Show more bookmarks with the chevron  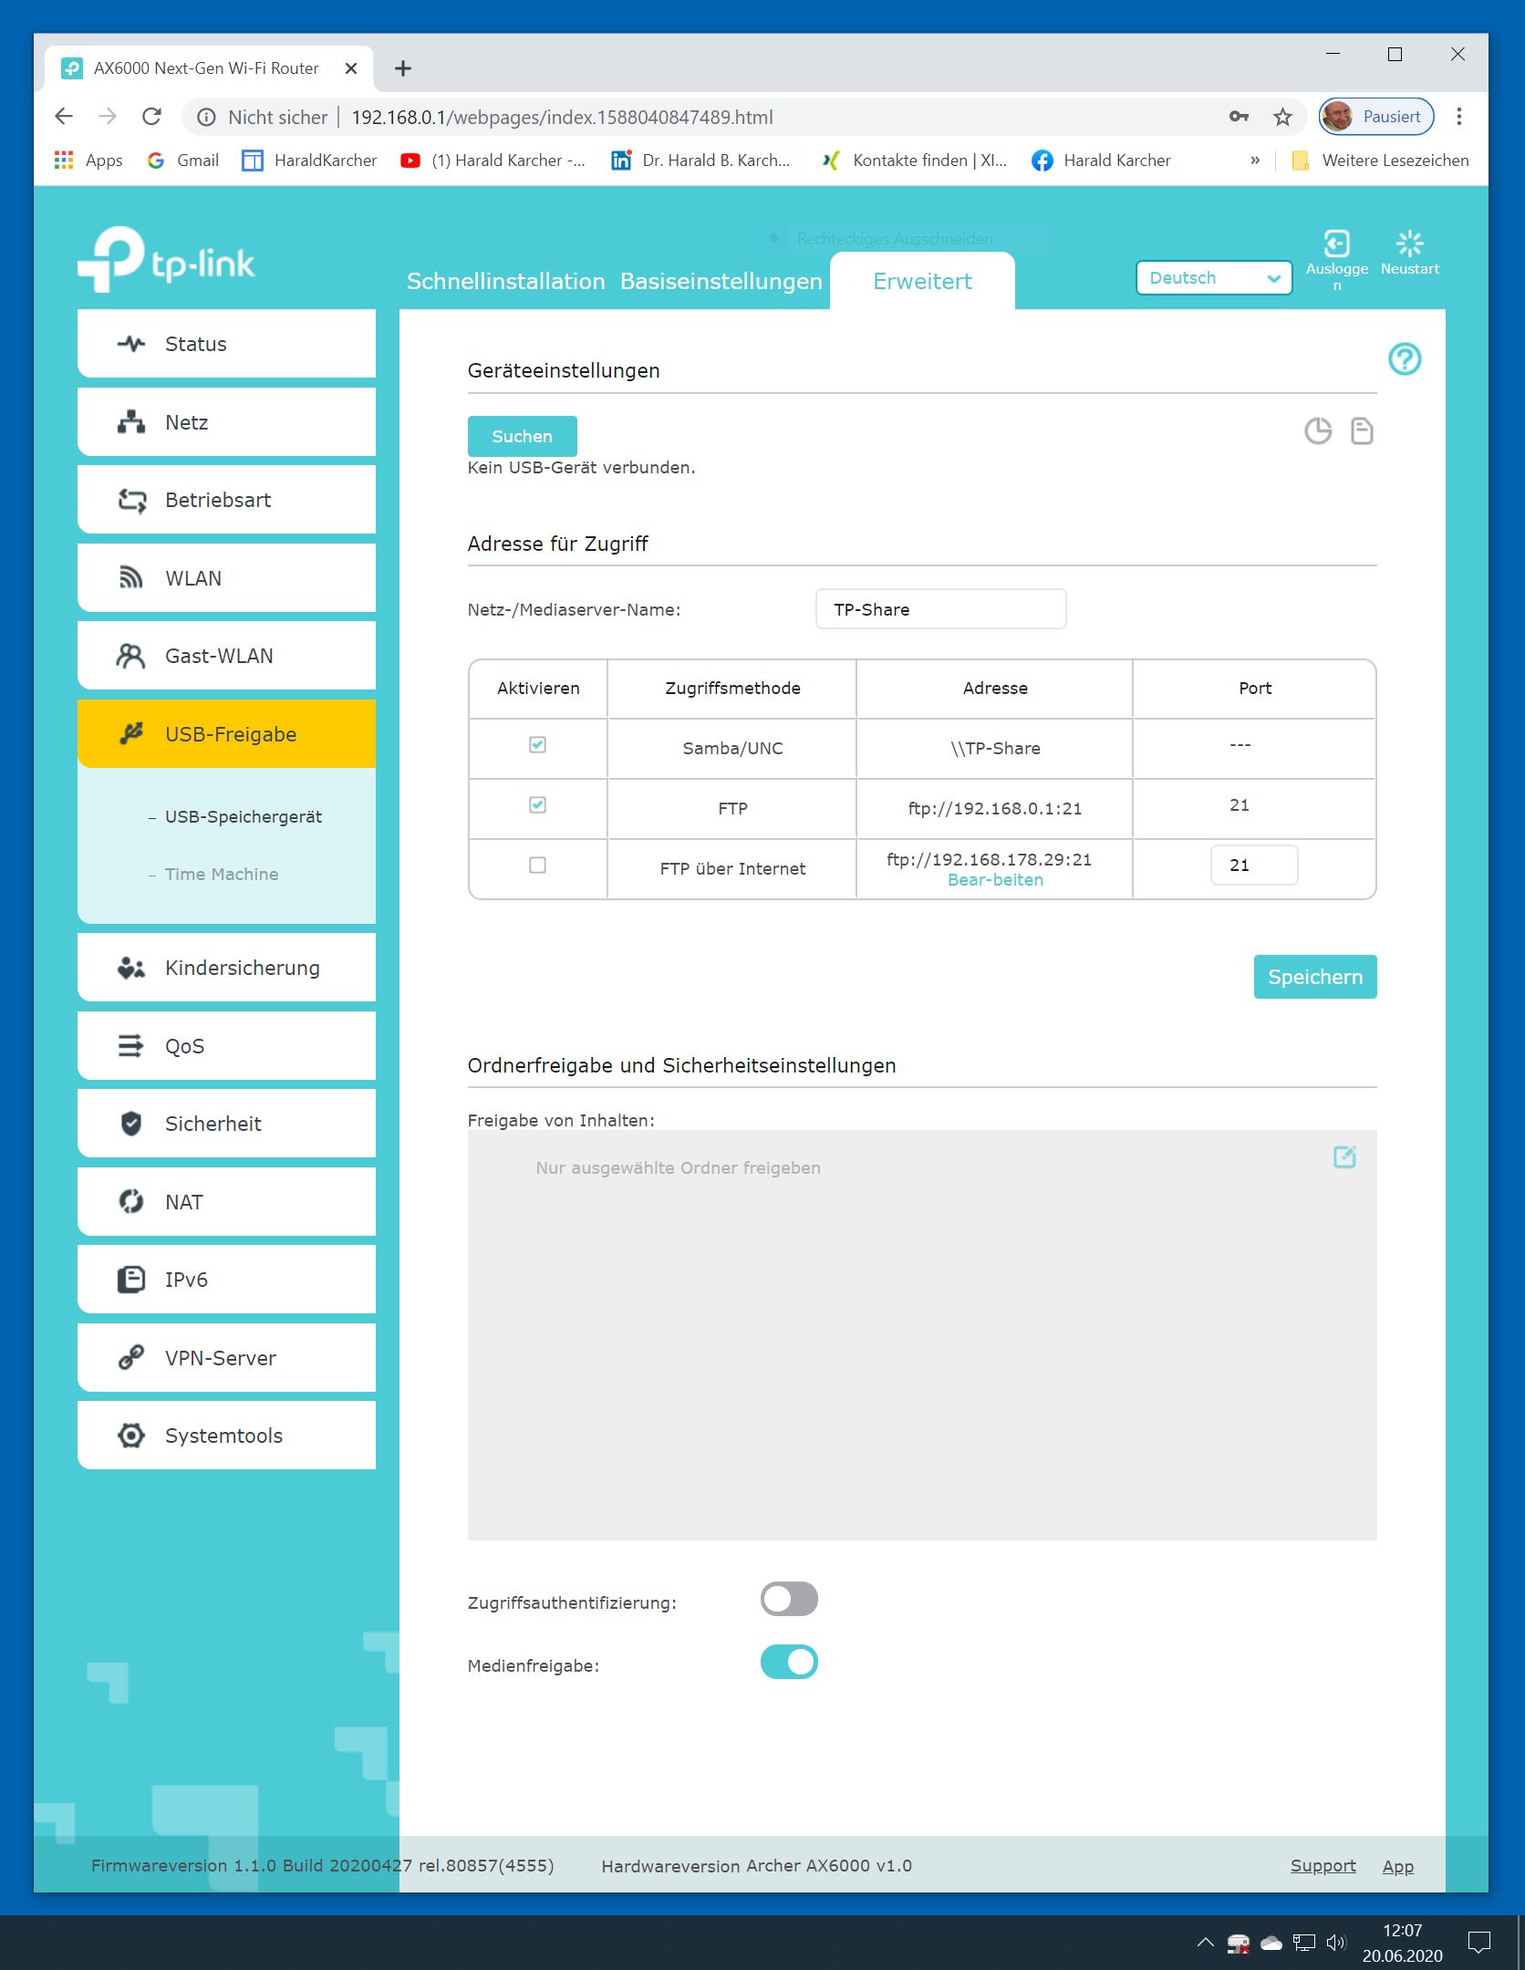pyautogui.click(x=1255, y=161)
